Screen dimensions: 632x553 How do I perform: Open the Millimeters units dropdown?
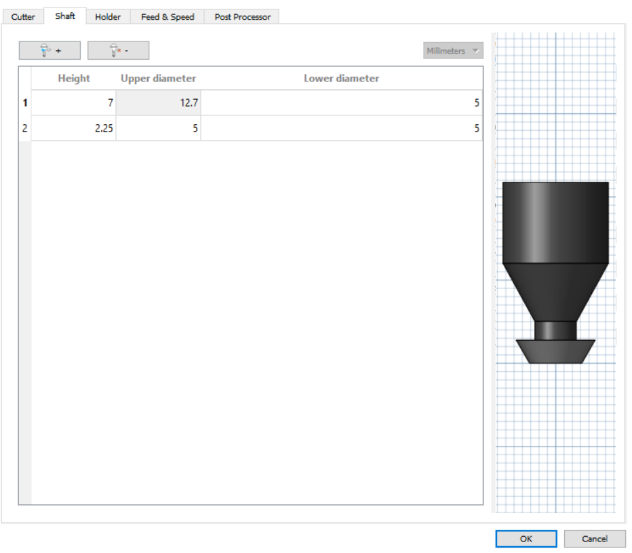(x=452, y=50)
